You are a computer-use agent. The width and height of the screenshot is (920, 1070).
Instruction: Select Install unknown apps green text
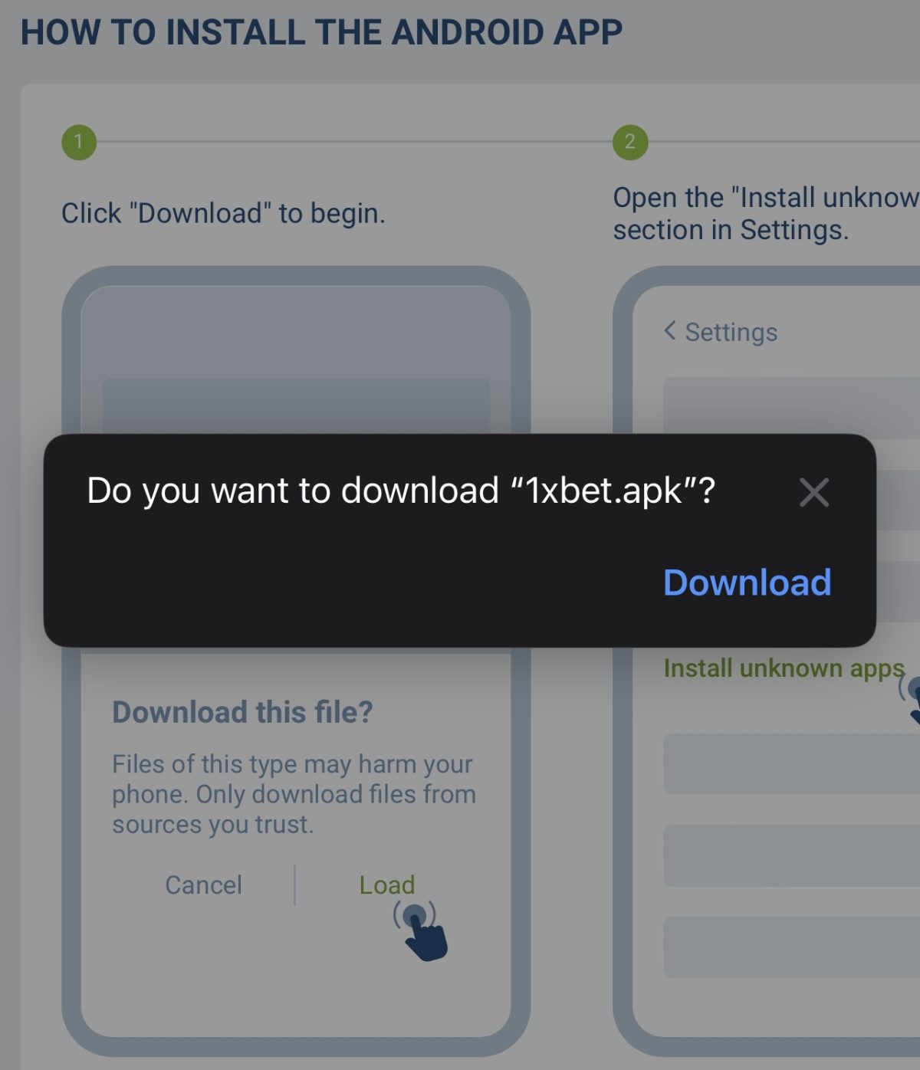(784, 668)
